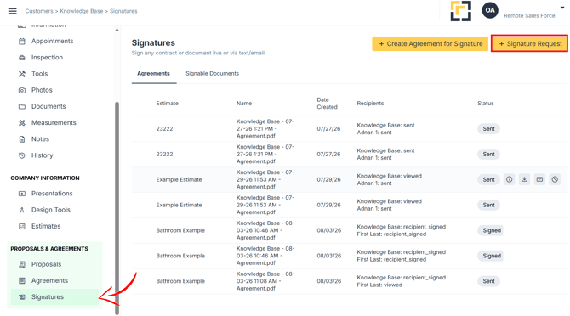
Task: Click the Documents folder icon
Action: tap(22, 107)
